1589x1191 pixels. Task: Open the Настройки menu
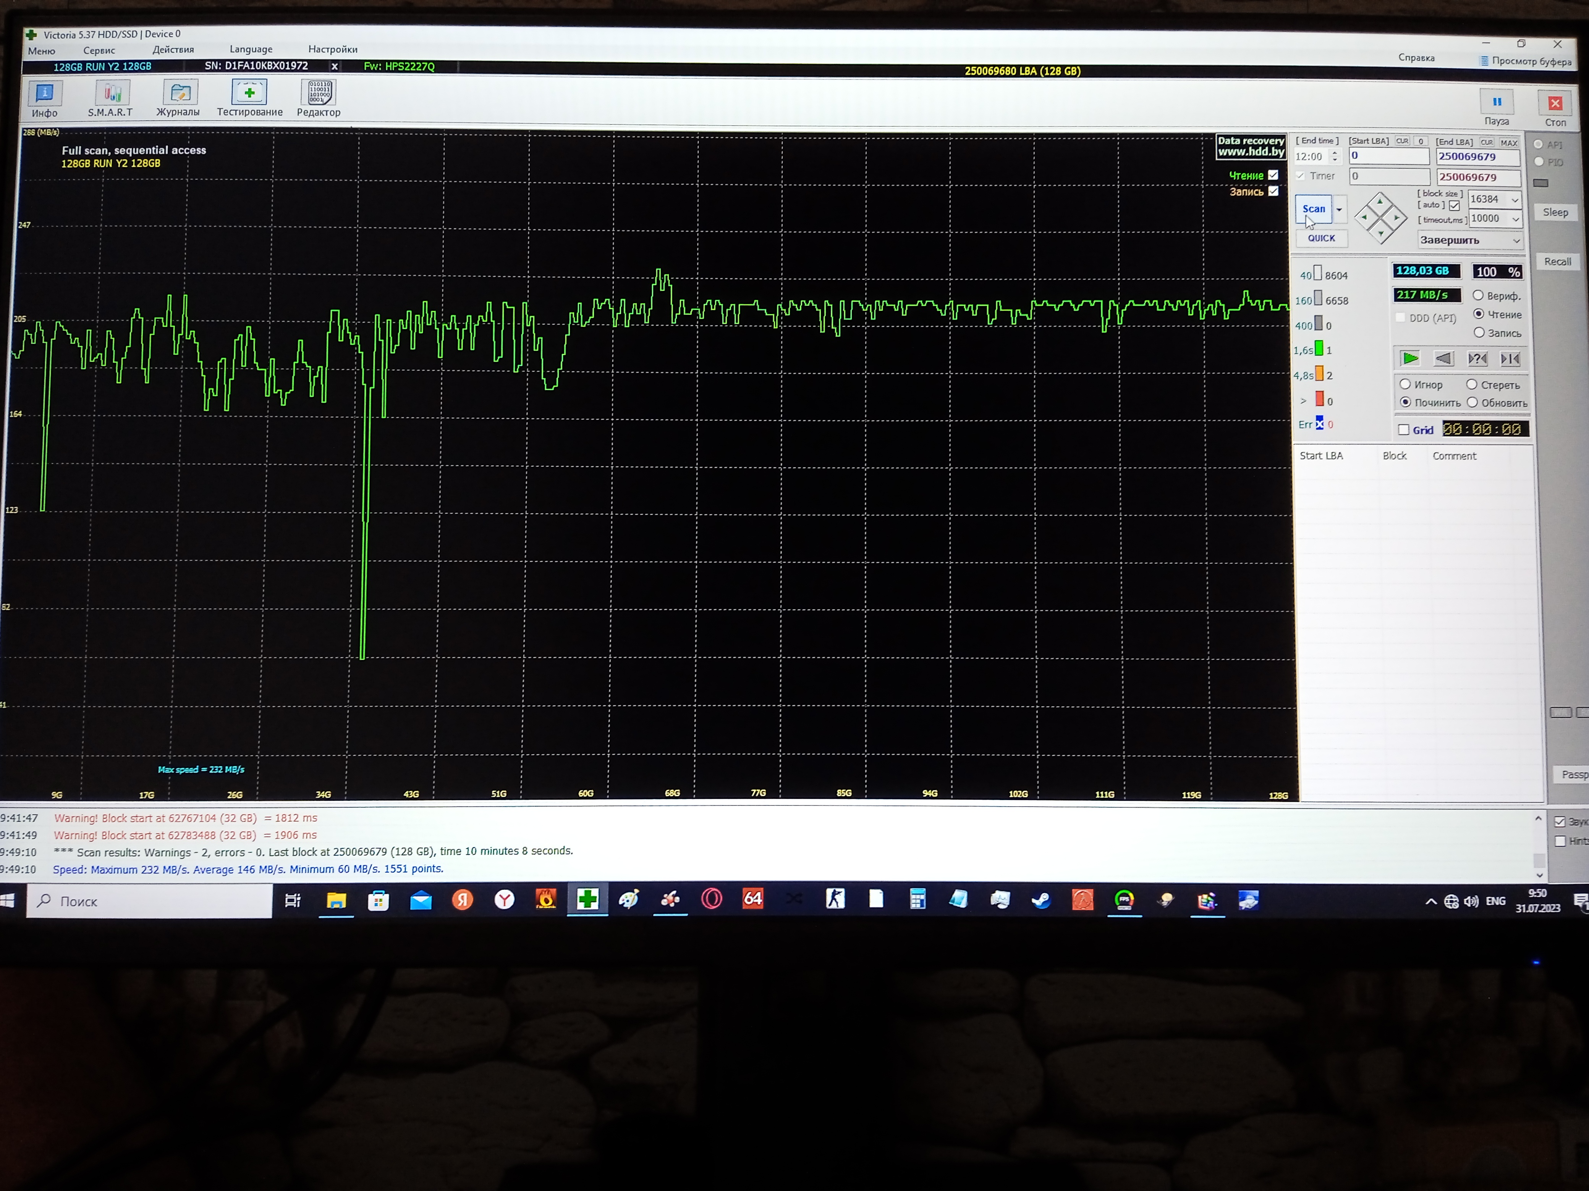click(333, 49)
